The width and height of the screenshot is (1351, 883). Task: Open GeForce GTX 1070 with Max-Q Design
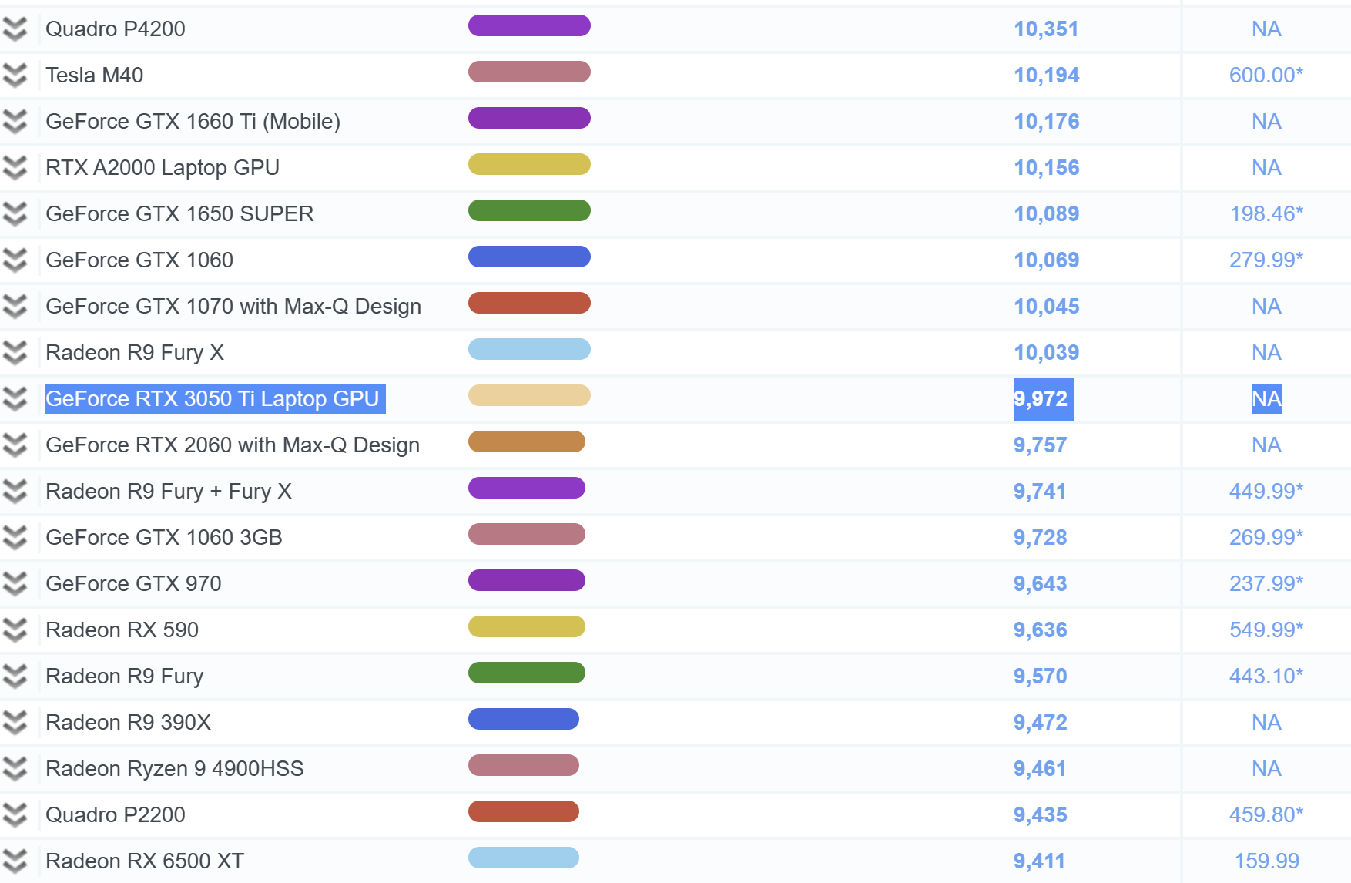pos(233,307)
